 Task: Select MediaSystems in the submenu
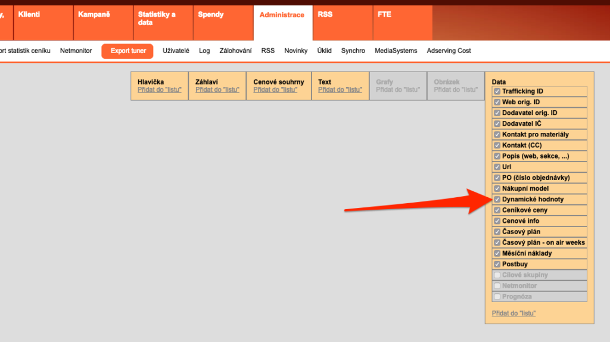coord(396,51)
